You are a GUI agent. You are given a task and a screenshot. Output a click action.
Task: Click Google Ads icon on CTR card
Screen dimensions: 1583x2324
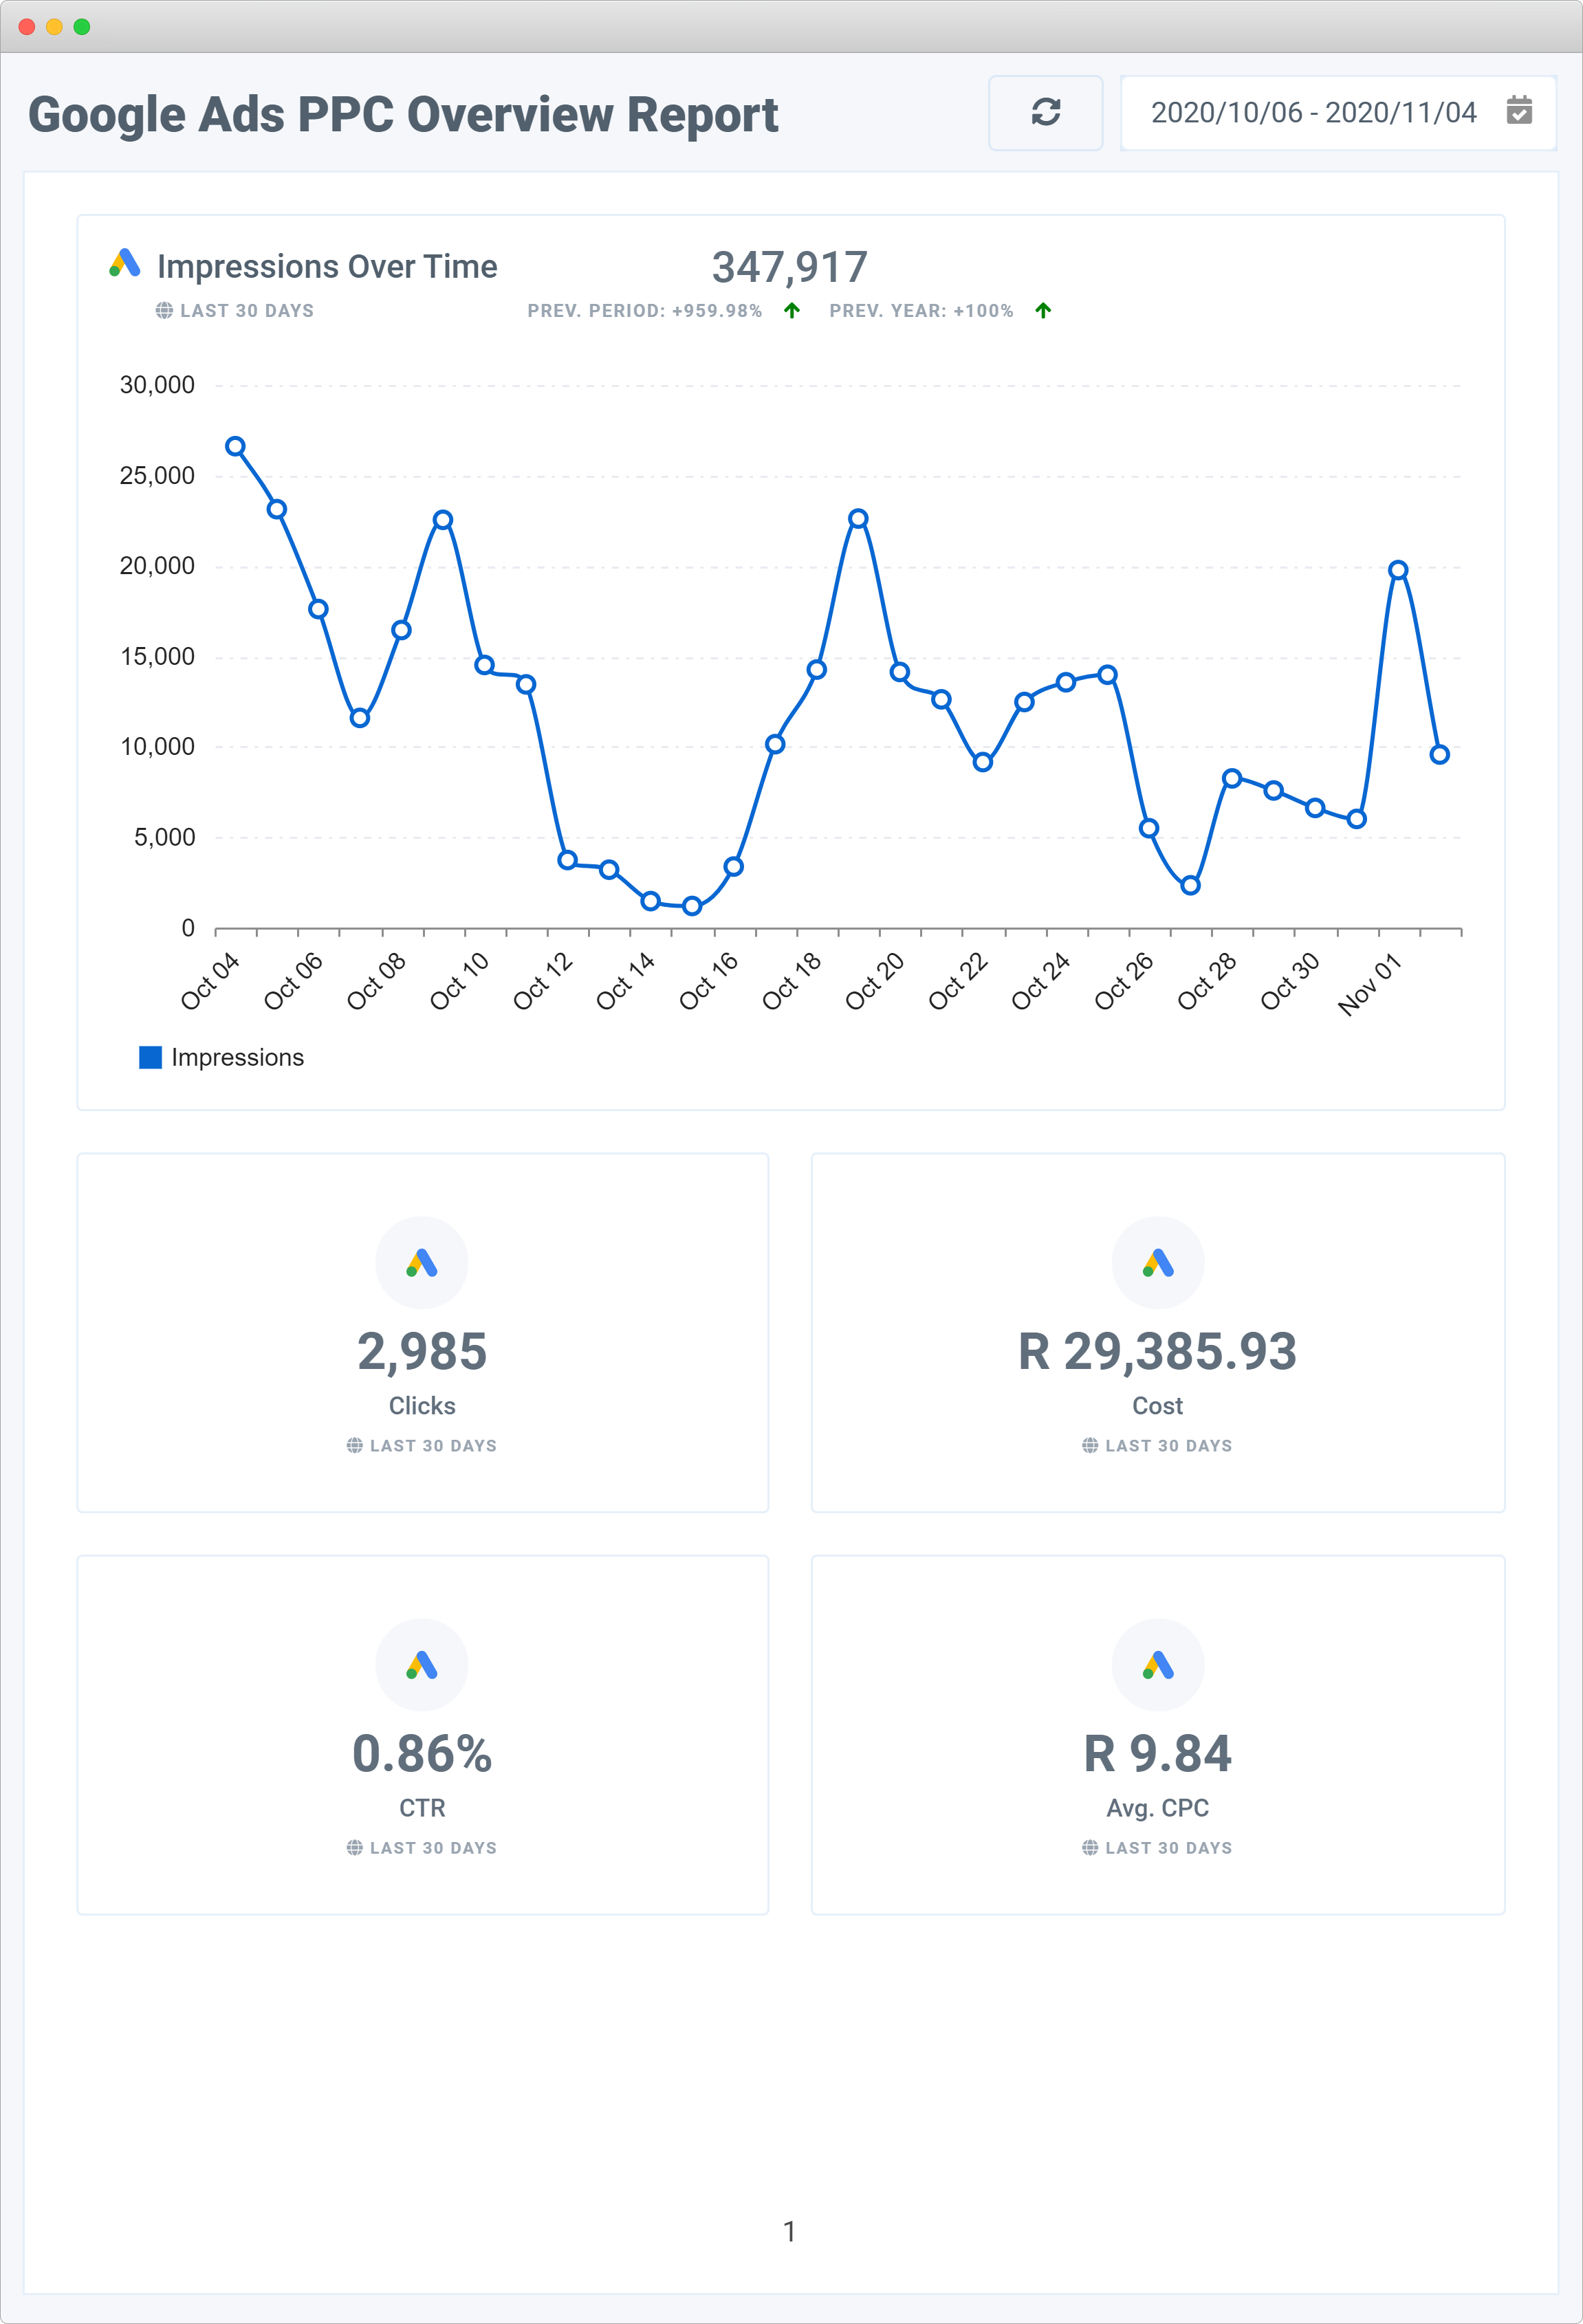[422, 1665]
